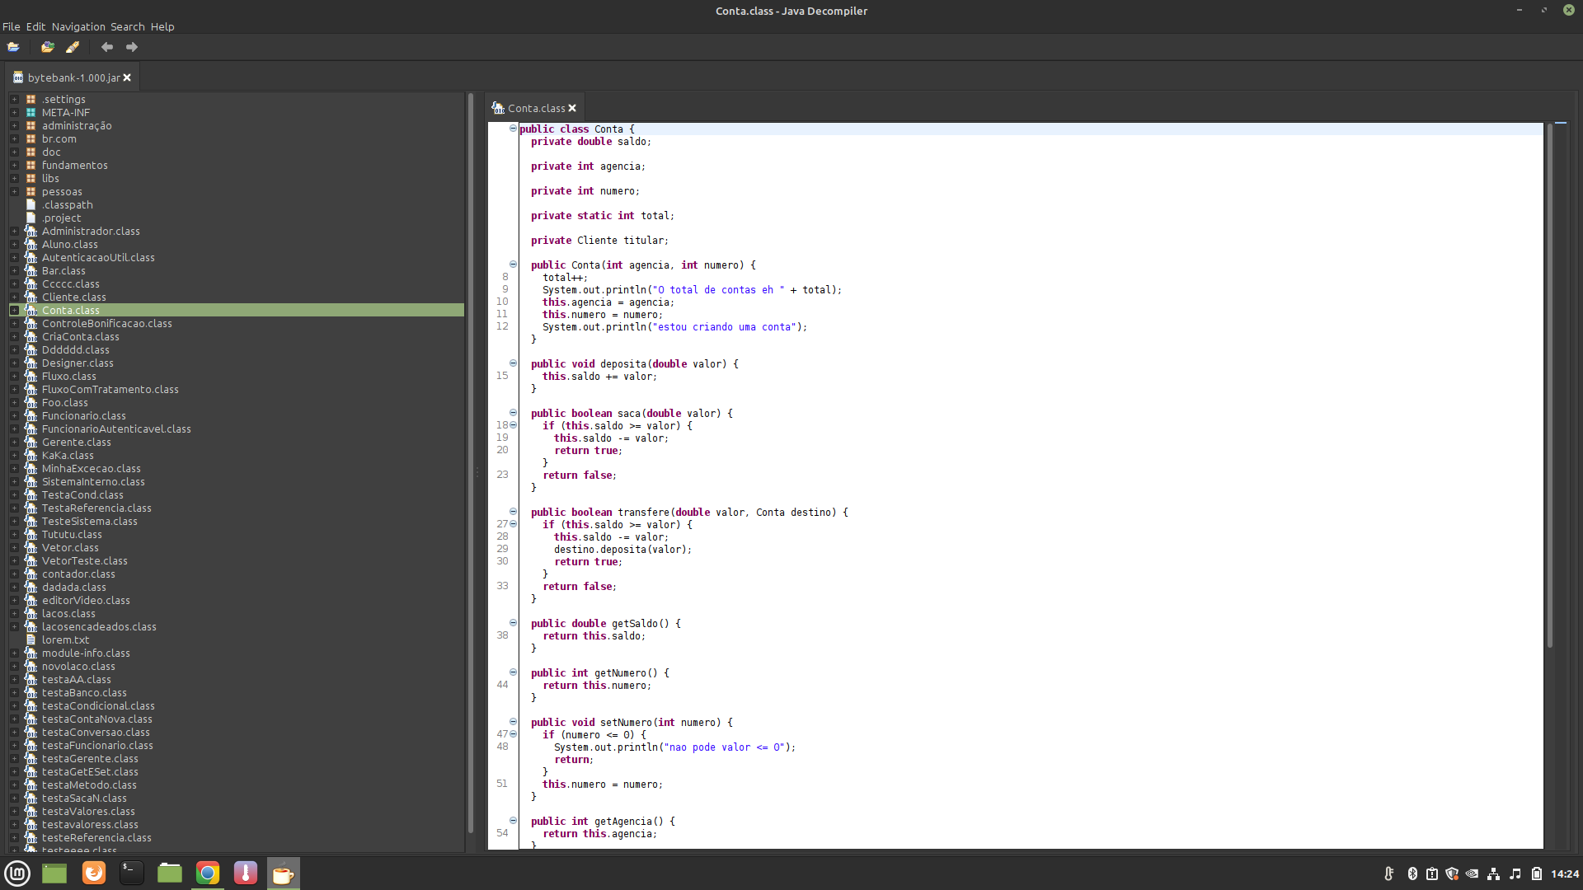The width and height of the screenshot is (1583, 890).
Task: Open the Edit menu
Action: [x=35, y=26]
